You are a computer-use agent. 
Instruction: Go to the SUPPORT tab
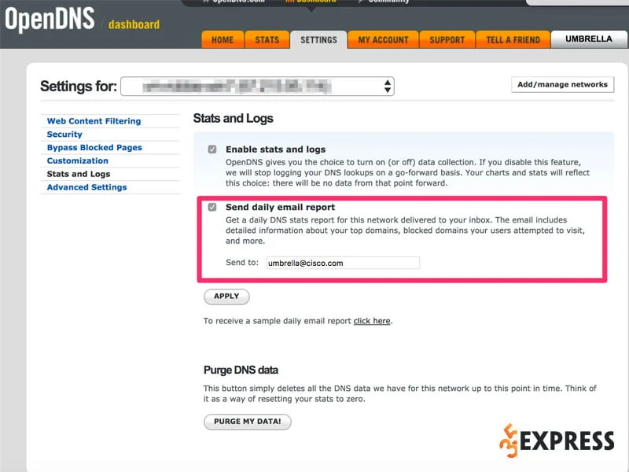click(447, 40)
